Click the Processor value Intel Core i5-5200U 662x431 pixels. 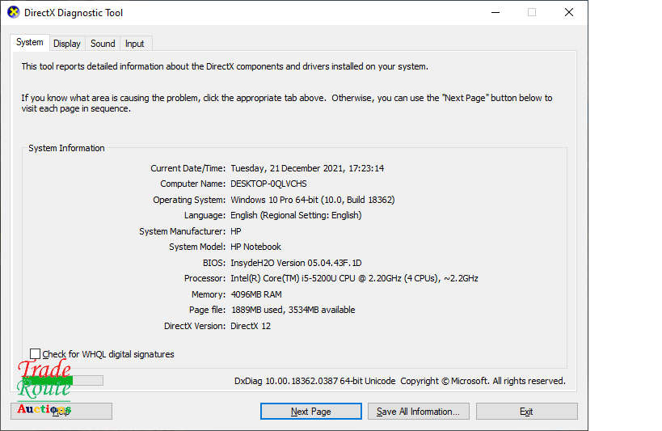click(354, 278)
